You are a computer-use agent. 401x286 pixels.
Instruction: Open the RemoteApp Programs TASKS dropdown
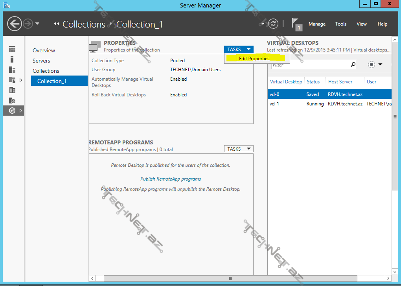(x=239, y=149)
